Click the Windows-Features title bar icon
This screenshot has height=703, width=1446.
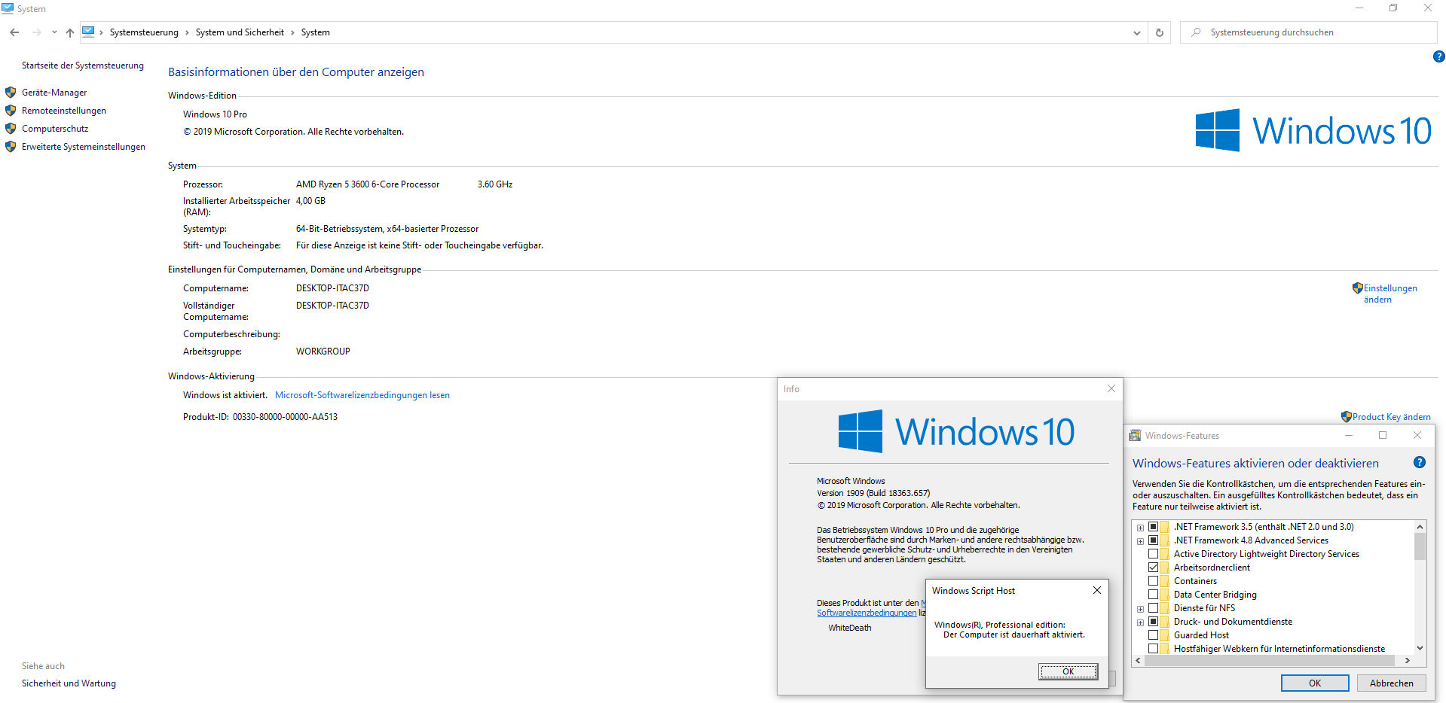[1135, 435]
